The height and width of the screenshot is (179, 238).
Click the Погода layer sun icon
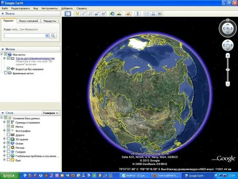point(13,148)
